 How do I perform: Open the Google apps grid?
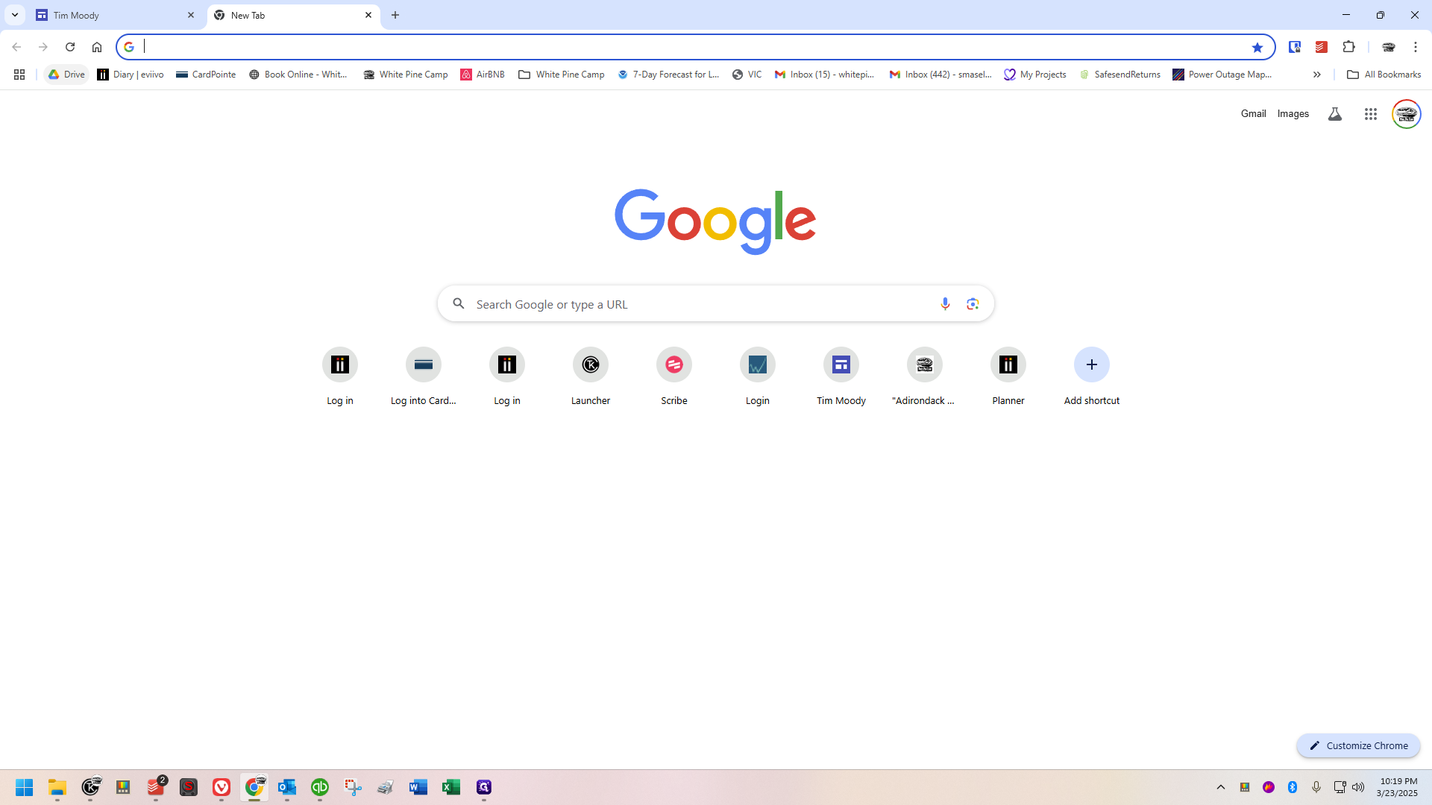pyautogui.click(x=1371, y=114)
